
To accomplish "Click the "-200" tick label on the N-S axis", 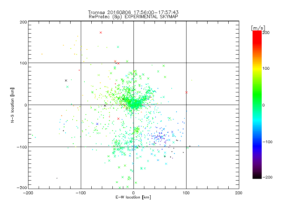I will click(x=22, y=188).
